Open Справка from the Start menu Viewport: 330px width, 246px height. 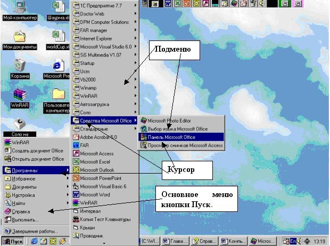[36, 211]
